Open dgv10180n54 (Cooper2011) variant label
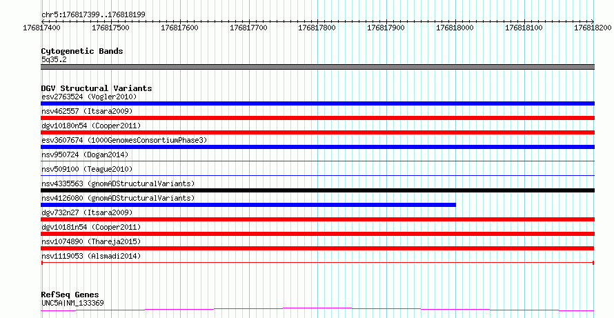The image size is (614, 318). tap(91, 126)
